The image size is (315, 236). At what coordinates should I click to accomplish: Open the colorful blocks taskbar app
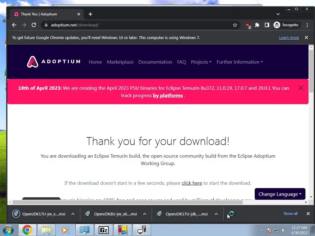(122, 230)
